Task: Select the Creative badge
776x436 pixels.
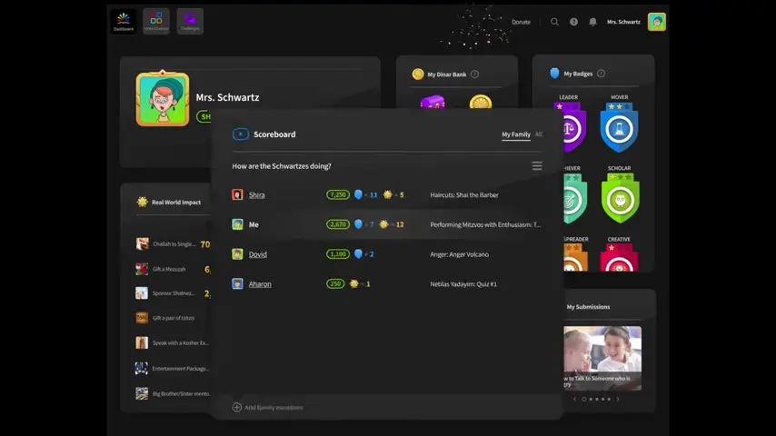Action: point(619,257)
